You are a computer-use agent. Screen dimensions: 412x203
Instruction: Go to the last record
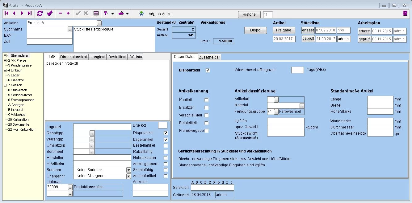pos(30,14)
